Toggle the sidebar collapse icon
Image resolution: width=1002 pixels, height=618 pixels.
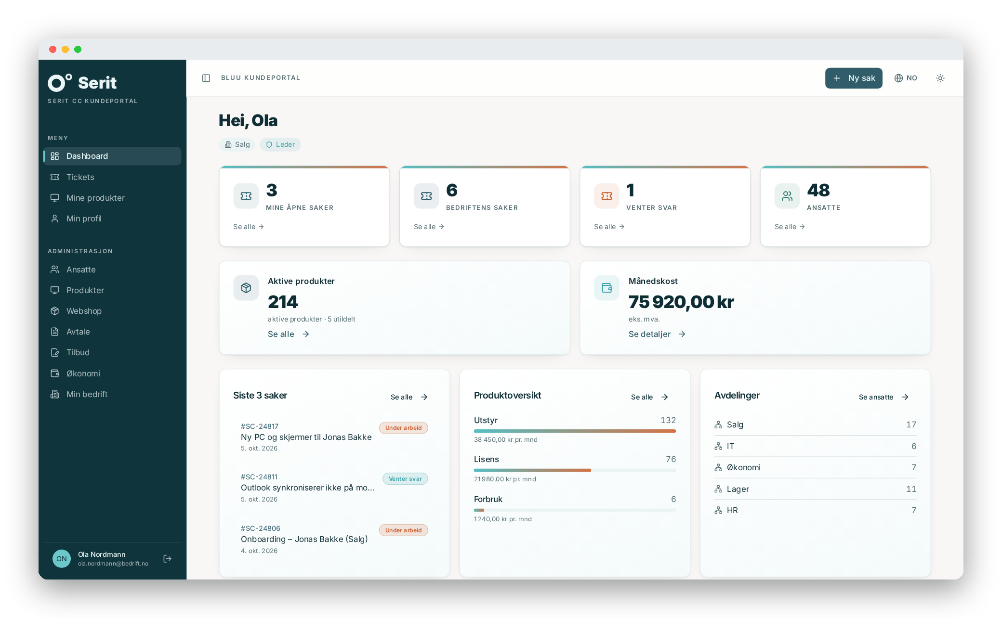[206, 78]
